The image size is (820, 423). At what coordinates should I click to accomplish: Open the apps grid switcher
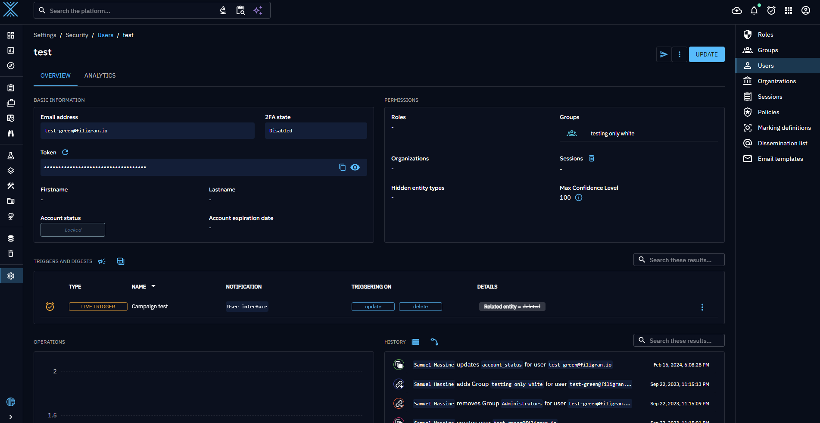pos(789,10)
